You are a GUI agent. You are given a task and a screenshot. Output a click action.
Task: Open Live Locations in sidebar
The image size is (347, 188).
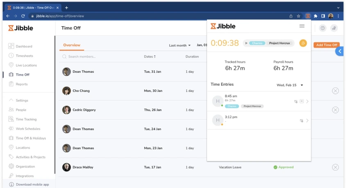tap(26, 65)
